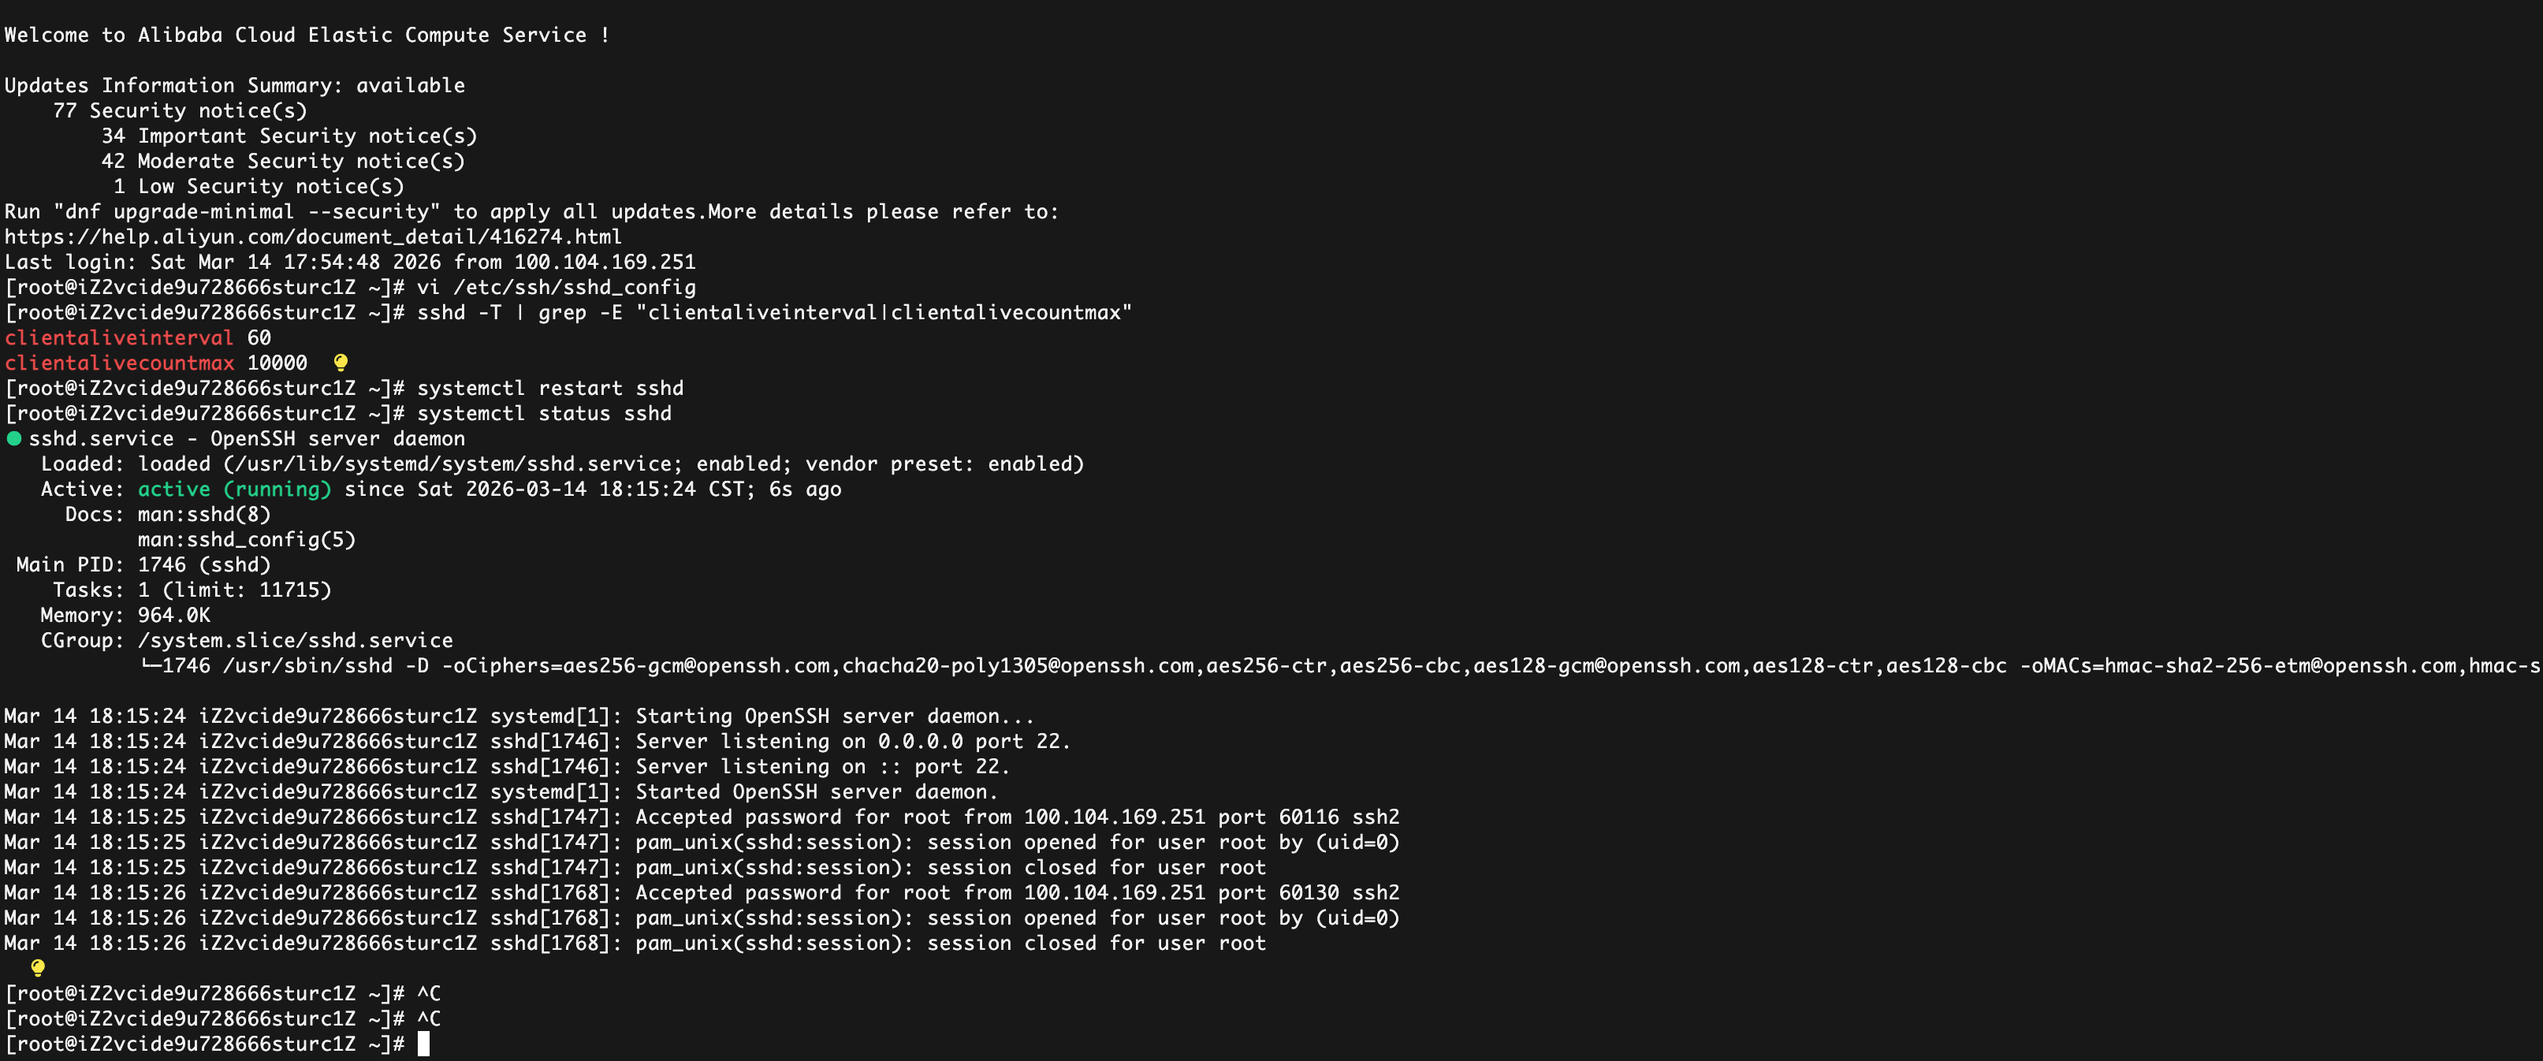Click the 'systemctl status sshd' command line

(544, 414)
